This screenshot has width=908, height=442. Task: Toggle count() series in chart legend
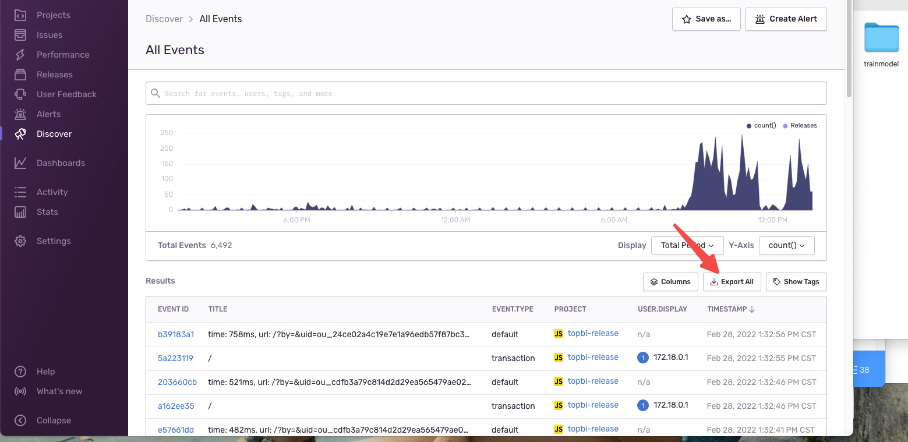pos(761,125)
